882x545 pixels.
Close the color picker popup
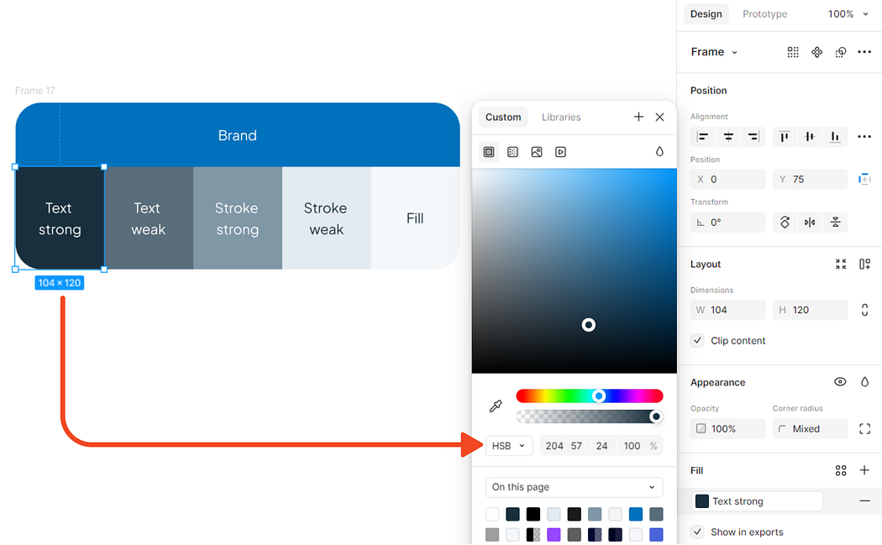pyautogui.click(x=659, y=117)
